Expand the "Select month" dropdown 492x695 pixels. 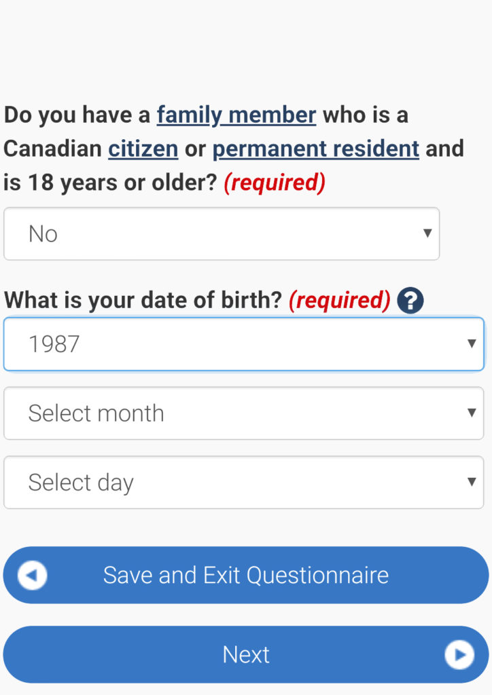pos(243,413)
